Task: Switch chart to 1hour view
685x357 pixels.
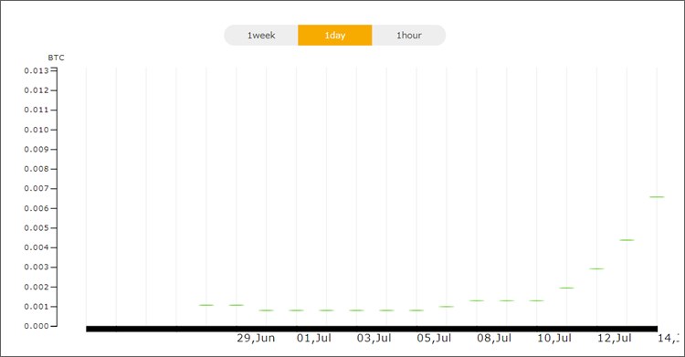Action: [409, 36]
